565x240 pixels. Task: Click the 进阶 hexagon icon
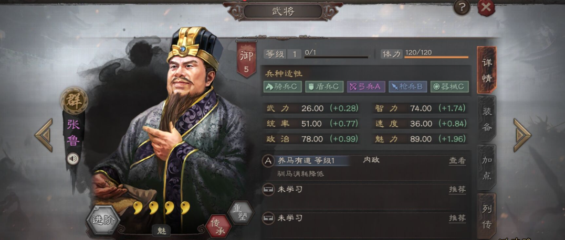pos(103,220)
